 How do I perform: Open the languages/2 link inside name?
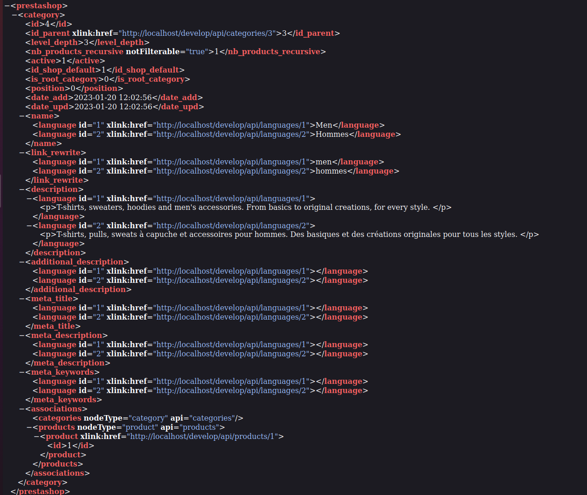231,134
